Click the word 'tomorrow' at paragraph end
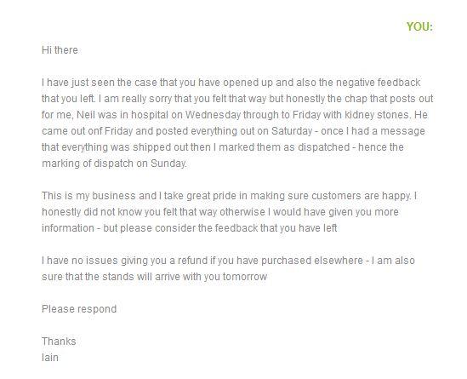The width and height of the screenshot is (467, 379). tap(245, 277)
